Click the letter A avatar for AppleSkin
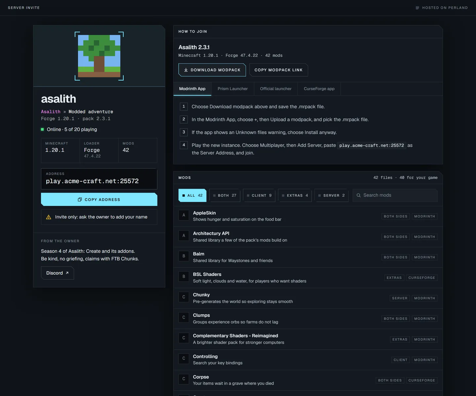This screenshot has height=396, width=476. coord(184,215)
